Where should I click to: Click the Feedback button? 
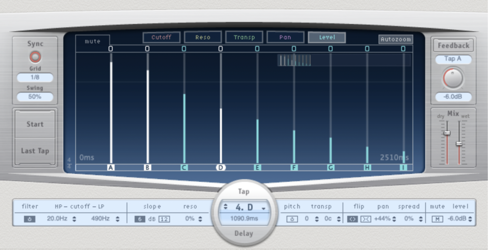453,45
